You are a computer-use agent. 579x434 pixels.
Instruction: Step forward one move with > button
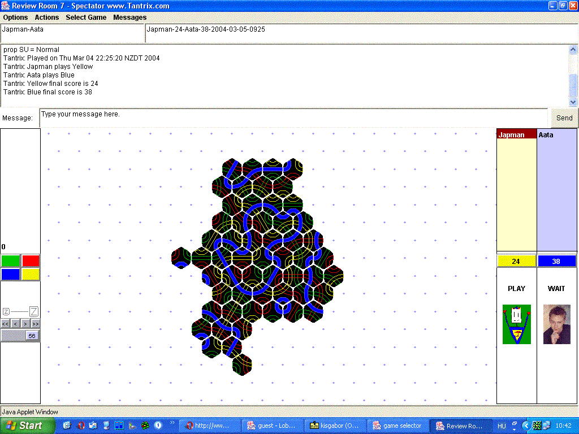25,324
